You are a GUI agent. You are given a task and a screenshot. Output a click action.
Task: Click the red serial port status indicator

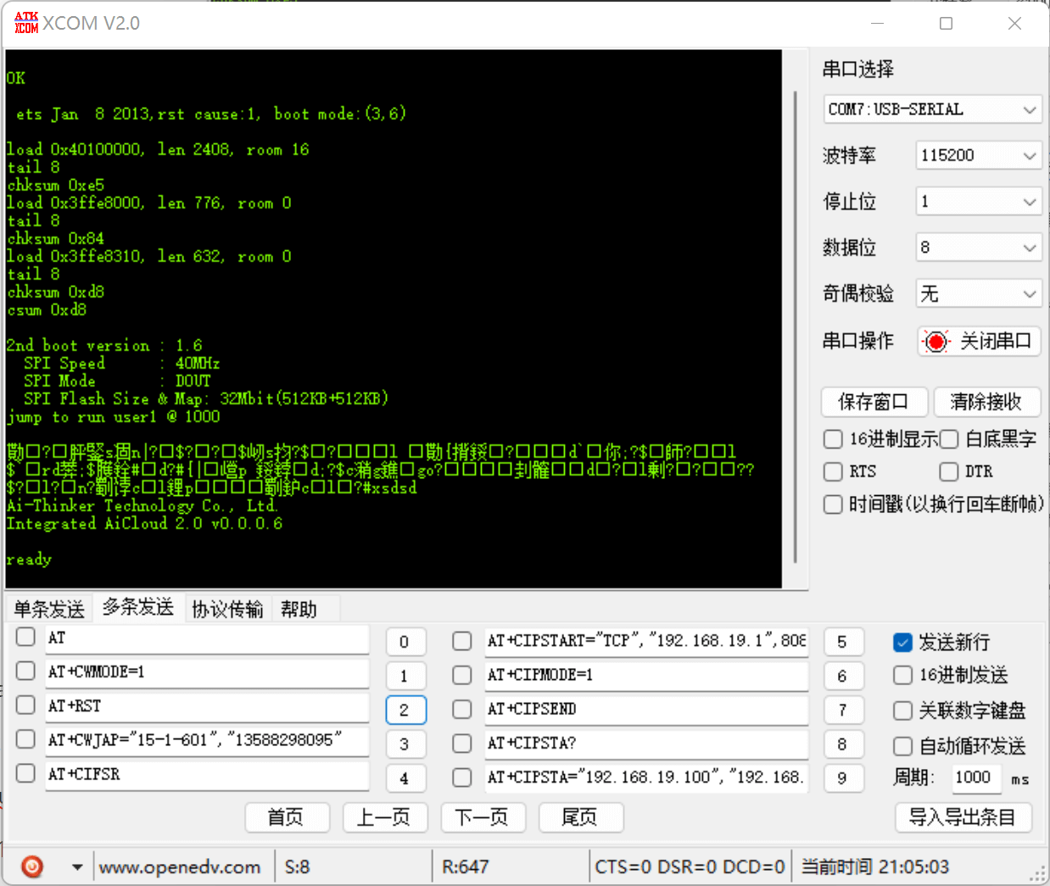[936, 342]
